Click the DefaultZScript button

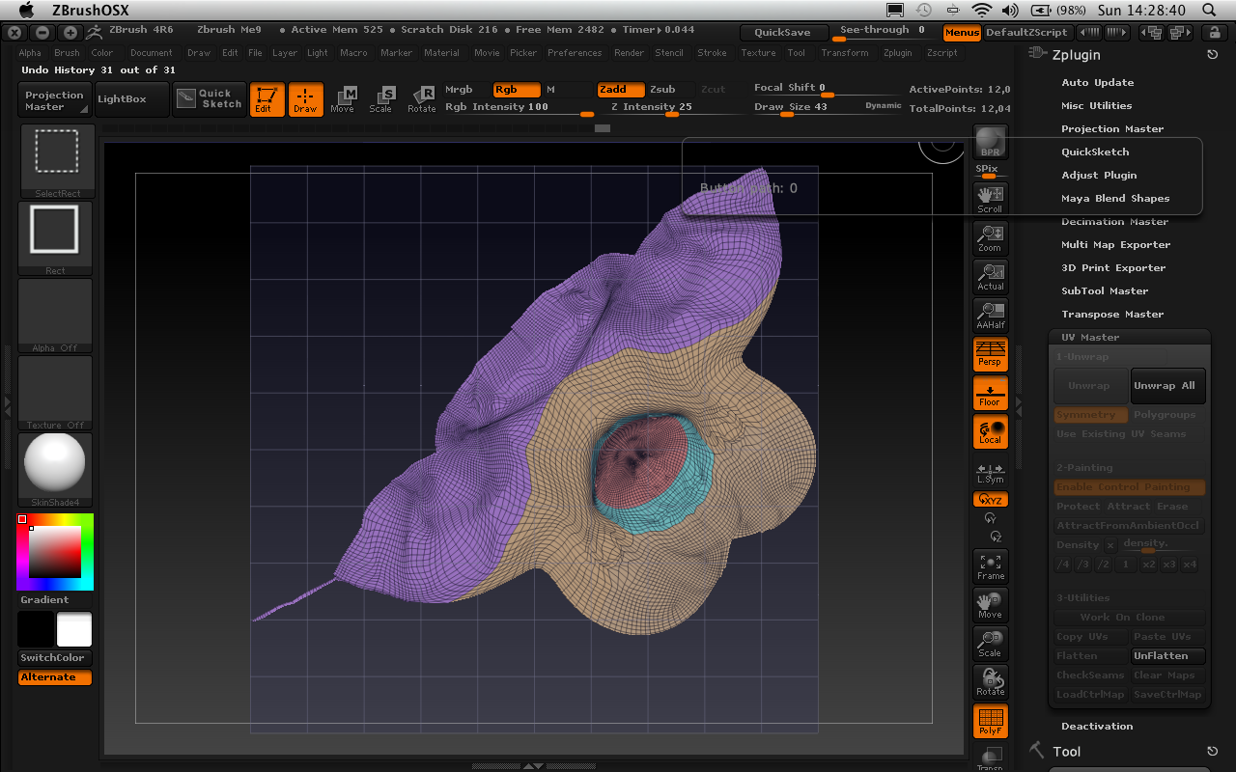tap(1026, 32)
